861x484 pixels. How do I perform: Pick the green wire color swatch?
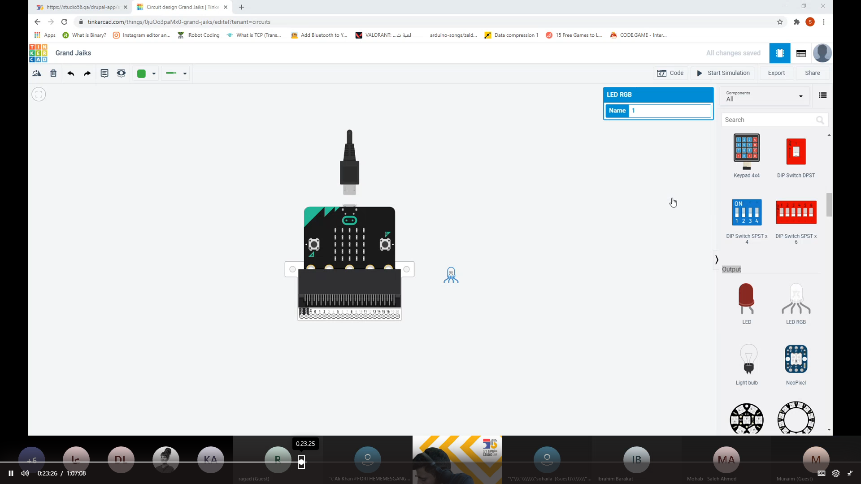(x=141, y=73)
